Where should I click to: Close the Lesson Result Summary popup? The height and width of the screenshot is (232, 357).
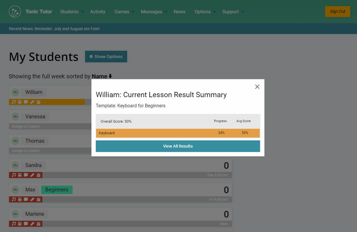(257, 87)
